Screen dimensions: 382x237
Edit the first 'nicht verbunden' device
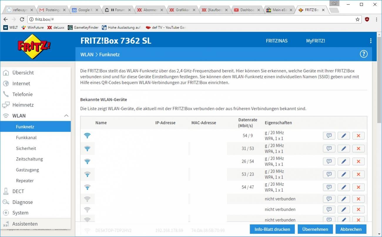coord(344,199)
